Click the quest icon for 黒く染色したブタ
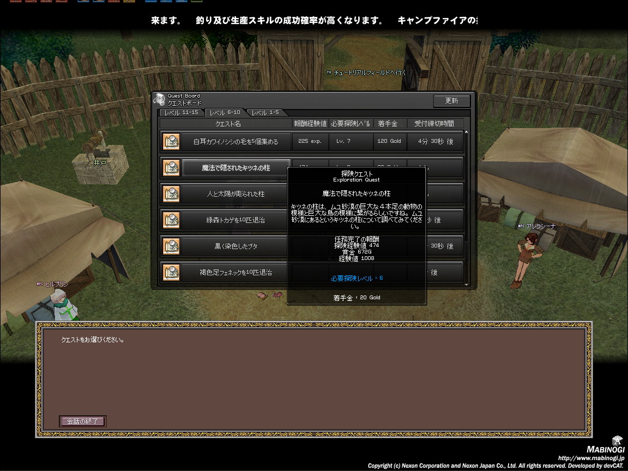 (171, 246)
